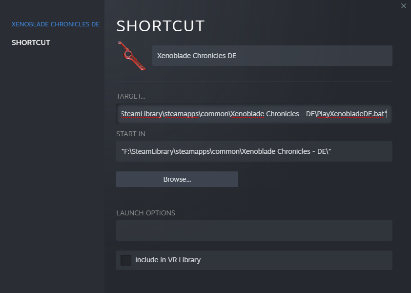411x293 pixels.
Task: Click the red Monado sword shortcut icon
Action: (131, 56)
